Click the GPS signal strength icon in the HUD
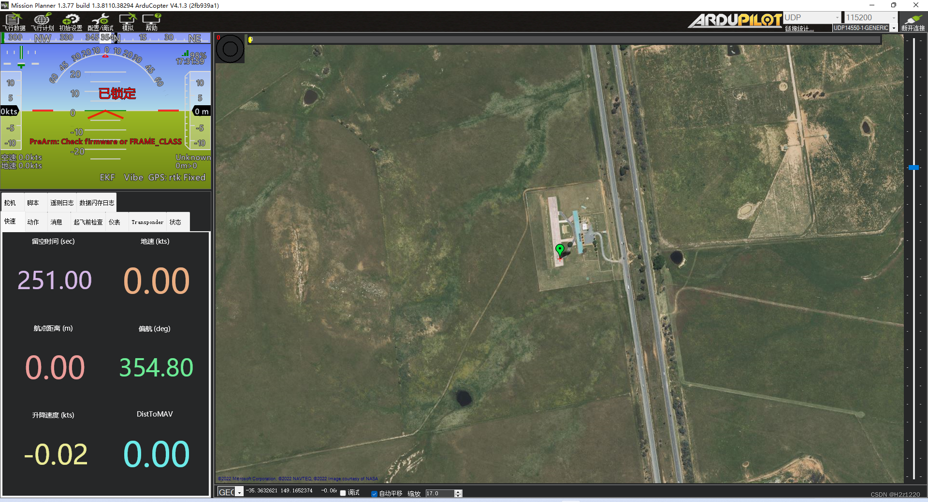The width and height of the screenshot is (928, 502). click(x=185, y=54)
